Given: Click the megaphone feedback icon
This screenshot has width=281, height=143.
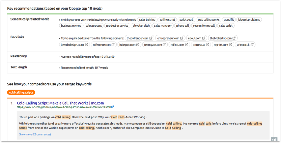Looking at the screenshot, I should (x=274, y=140).
